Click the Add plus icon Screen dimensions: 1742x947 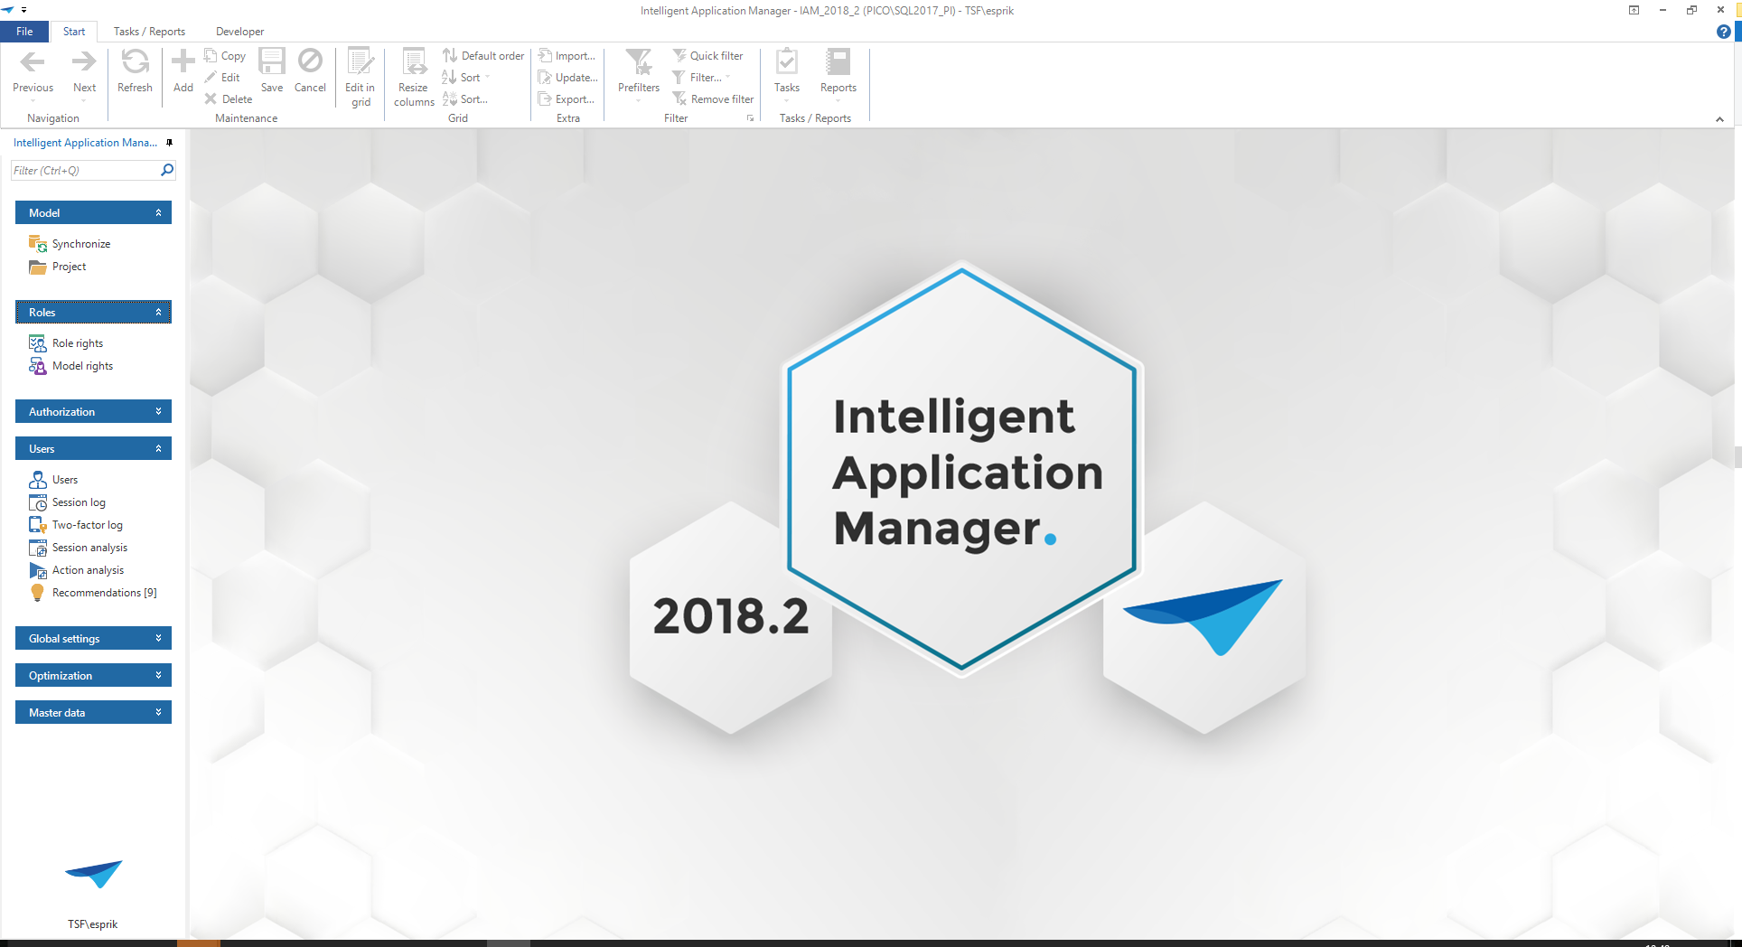(183, 63)
